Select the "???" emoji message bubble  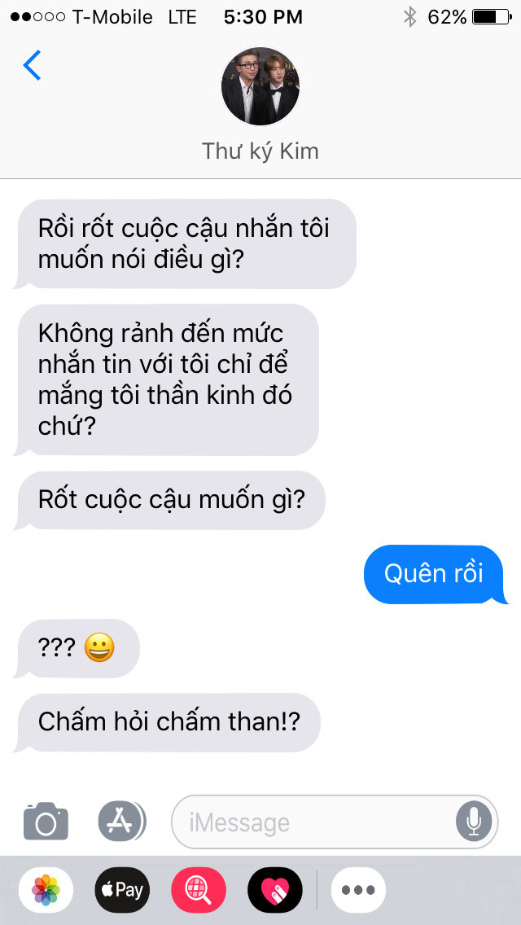(77, 648)
